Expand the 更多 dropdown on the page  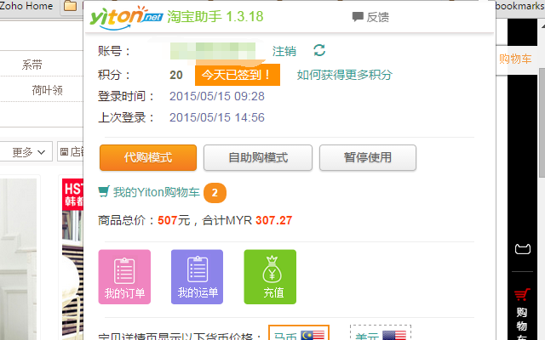point(26,151)
